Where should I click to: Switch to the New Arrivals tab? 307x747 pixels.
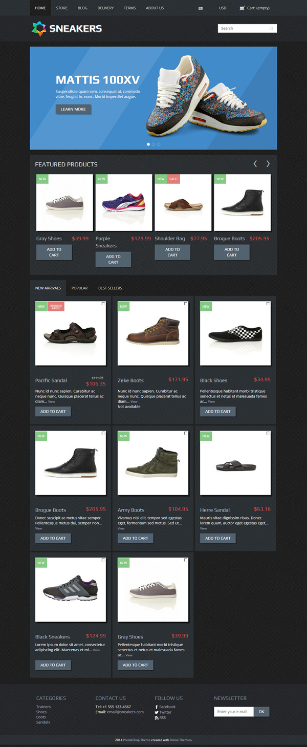[48, 288]
